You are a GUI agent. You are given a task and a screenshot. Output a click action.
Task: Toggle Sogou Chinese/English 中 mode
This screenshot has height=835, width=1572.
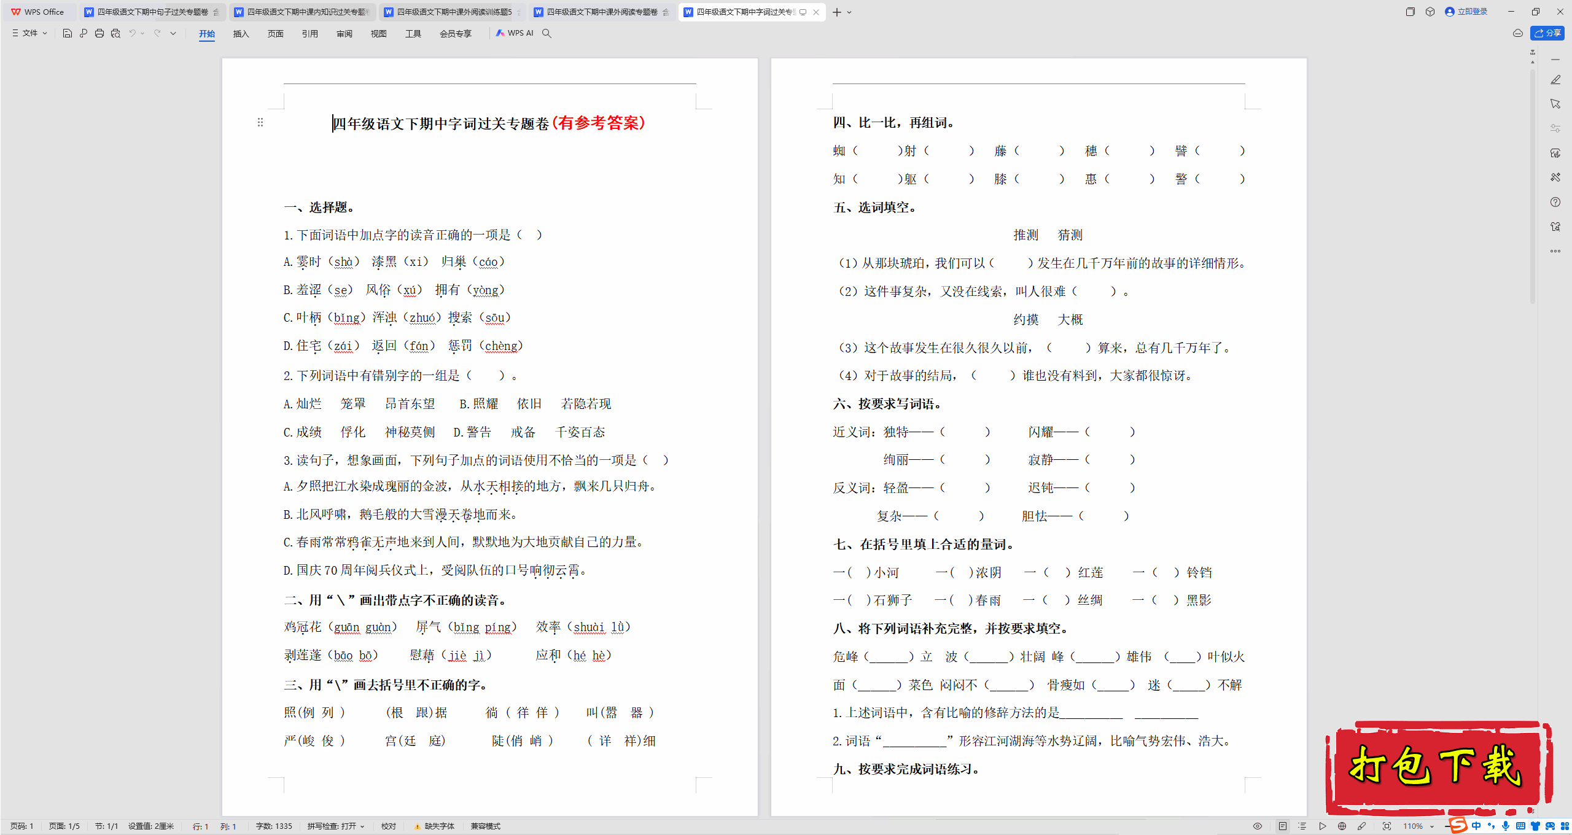point(1476,826)
